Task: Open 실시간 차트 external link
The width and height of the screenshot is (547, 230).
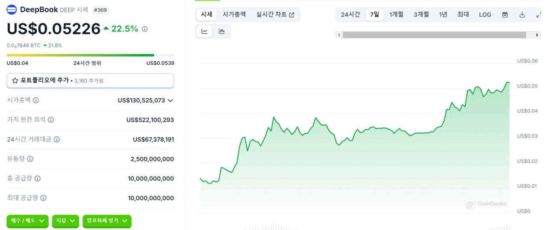Action: point(275,14)
